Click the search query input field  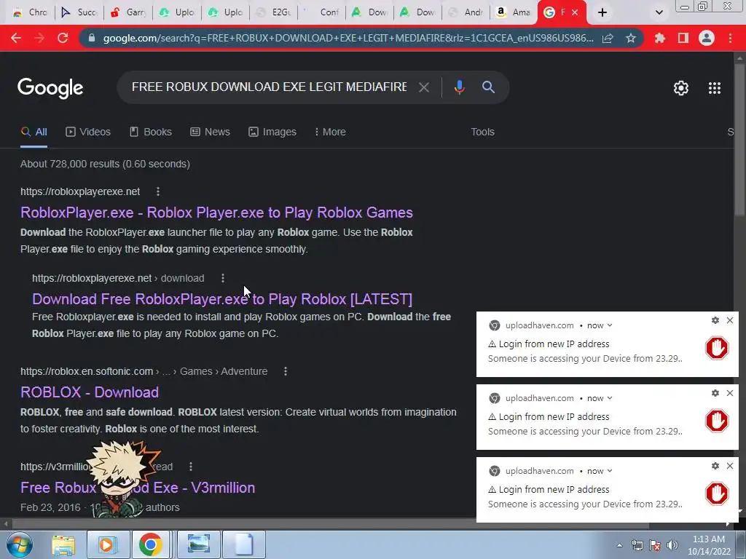click(x=270, y=87)
